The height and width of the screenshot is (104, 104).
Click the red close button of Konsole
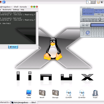click(x=37, y=7)
